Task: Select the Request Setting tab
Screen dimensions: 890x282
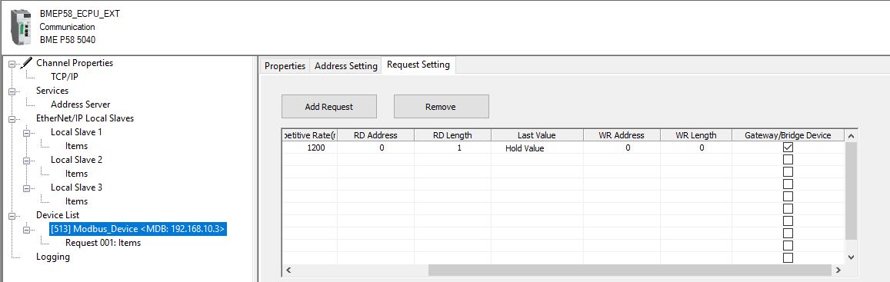Action: (418, 65)
